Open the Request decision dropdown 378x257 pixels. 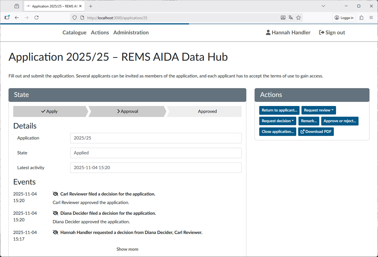(278, 121)
